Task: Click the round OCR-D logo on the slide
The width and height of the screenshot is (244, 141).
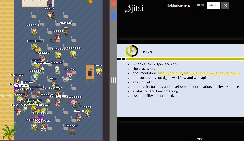Action: point(132,51)
